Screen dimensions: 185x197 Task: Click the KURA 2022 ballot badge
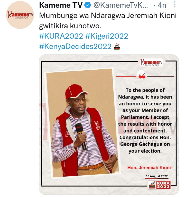[159, 185]
